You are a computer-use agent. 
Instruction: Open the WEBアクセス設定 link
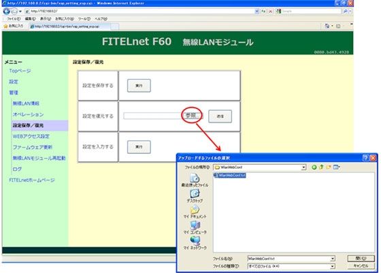[x=31, y=136]
